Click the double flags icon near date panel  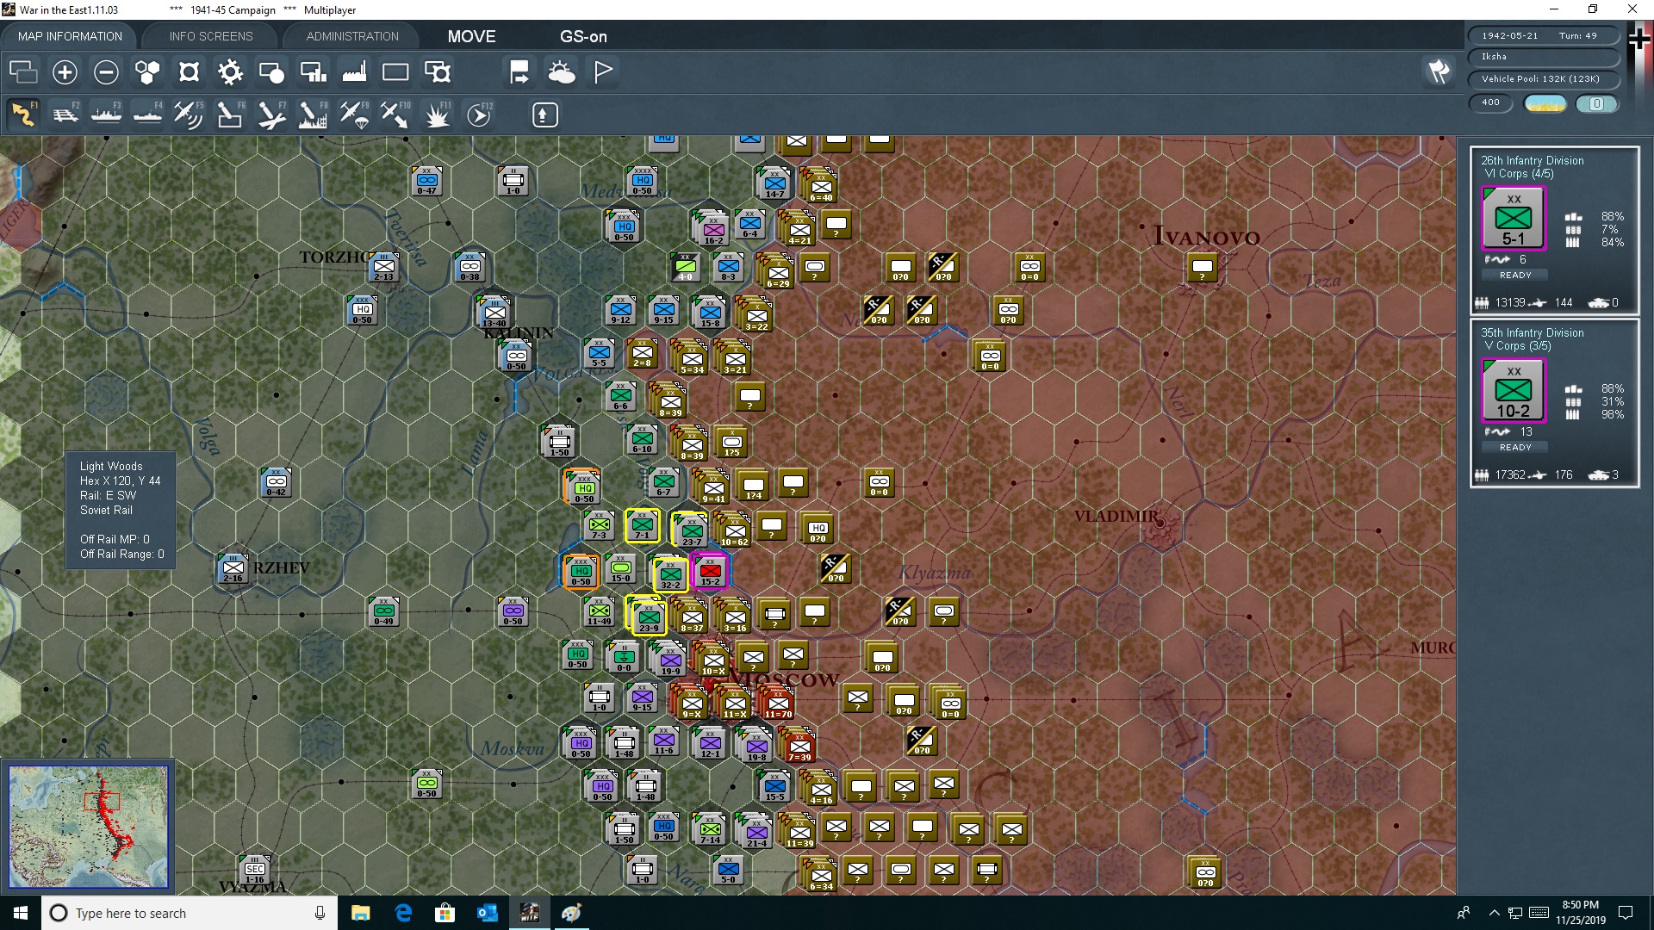point(1439,71)
